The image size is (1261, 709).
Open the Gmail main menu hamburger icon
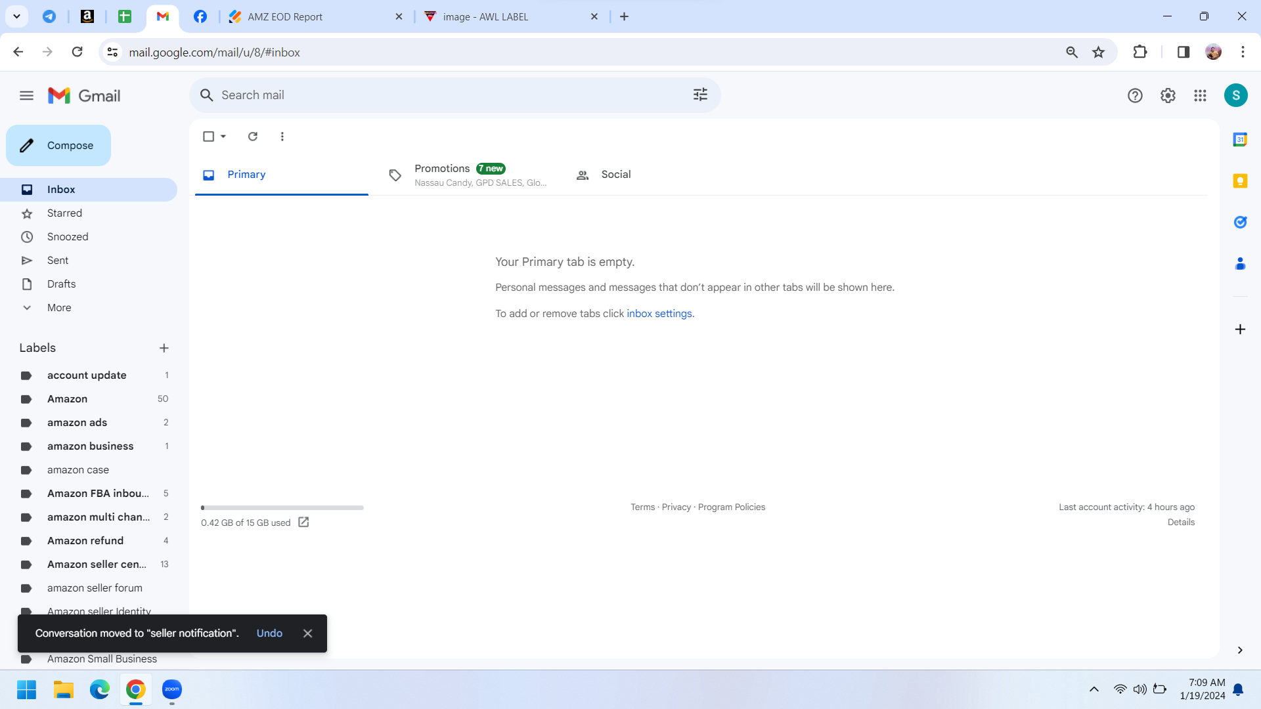coord(26,96)
